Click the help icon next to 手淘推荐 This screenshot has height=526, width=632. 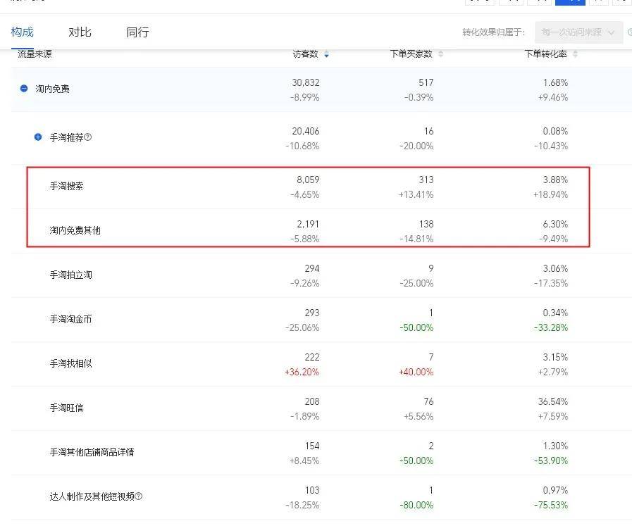coord(88,137)
